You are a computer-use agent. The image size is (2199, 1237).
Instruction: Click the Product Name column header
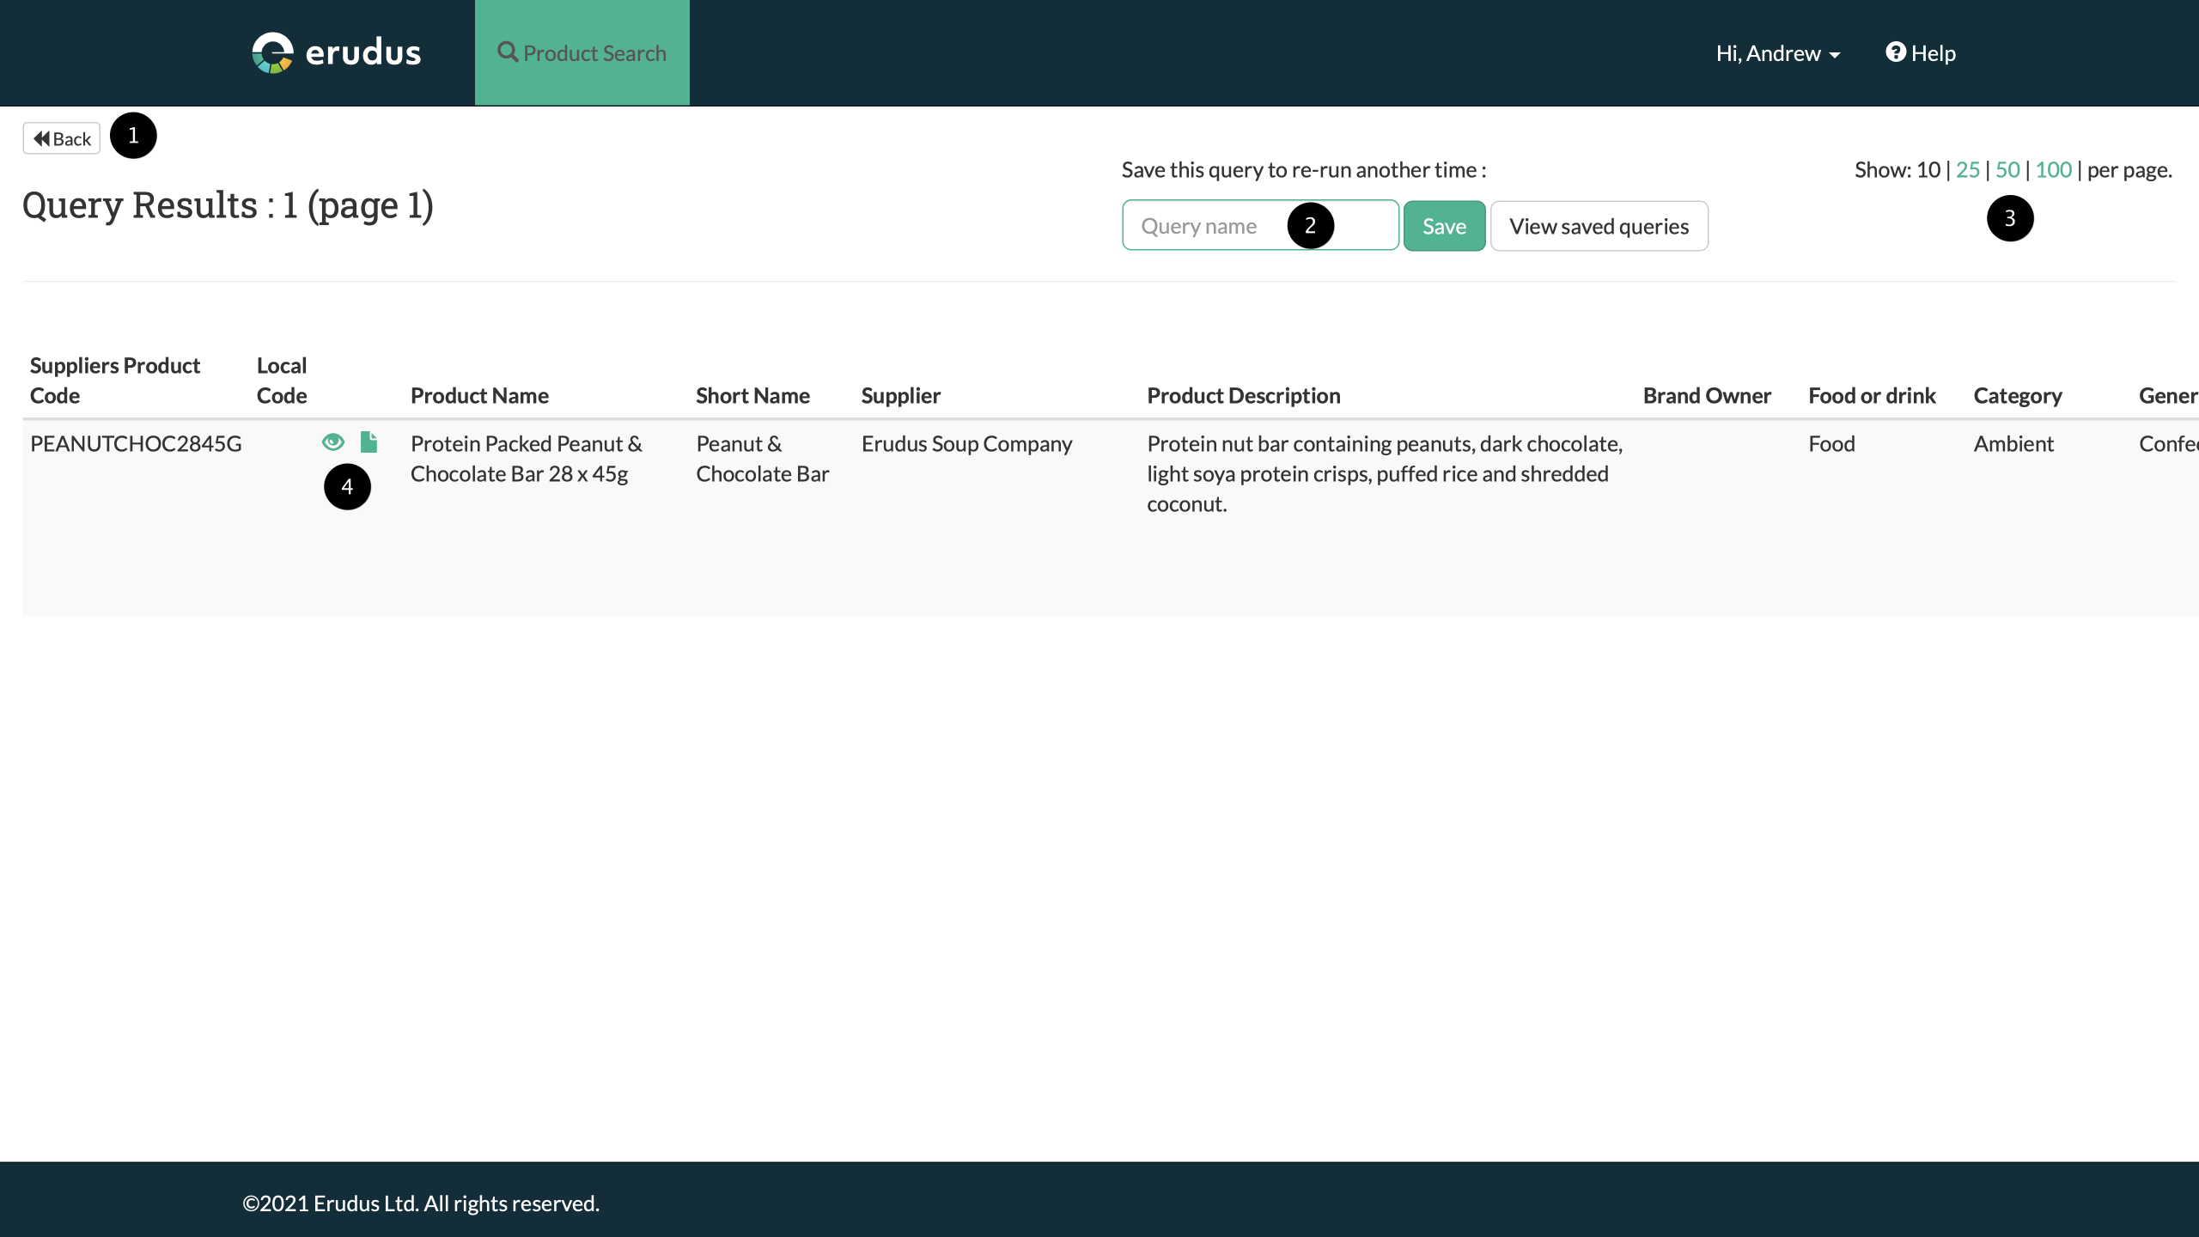[479, 395]
